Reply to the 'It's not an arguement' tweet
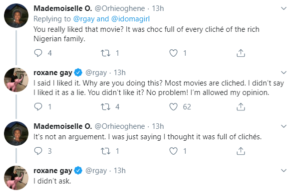Viewport: 295px width, 191px height. (38, 151)
